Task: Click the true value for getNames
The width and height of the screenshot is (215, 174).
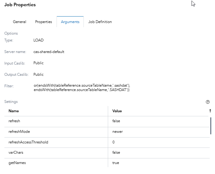Action: point(116,163)
